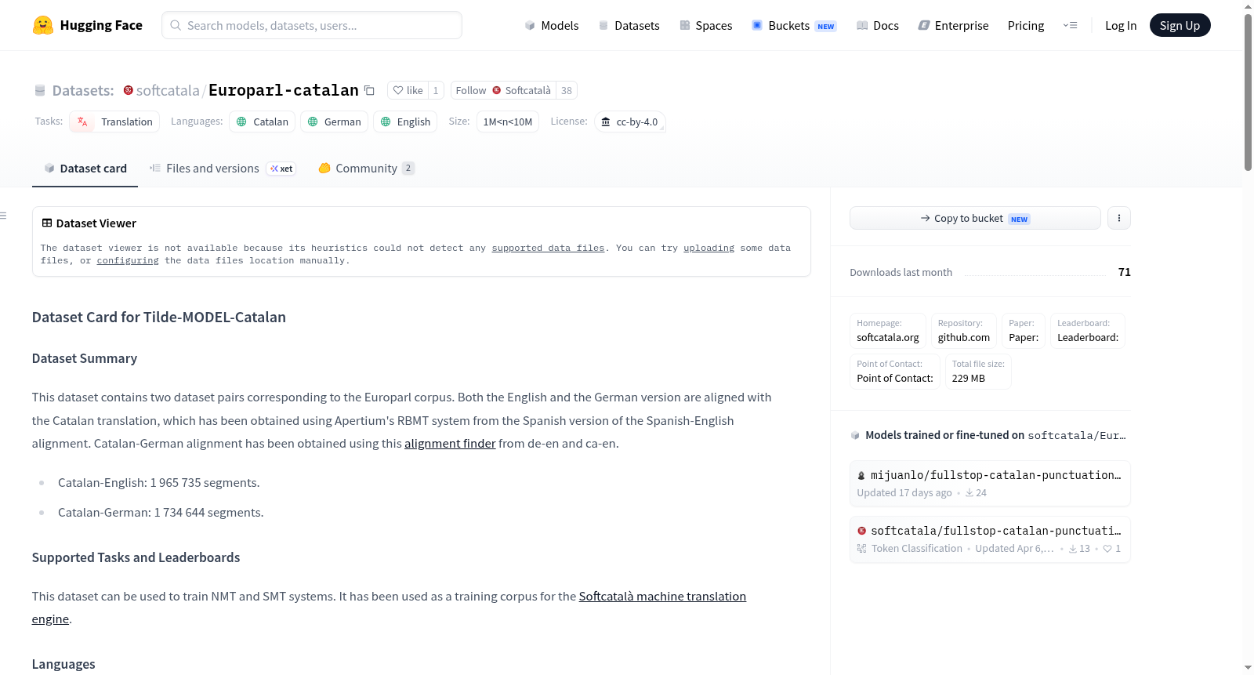Open the Datasets: breadcrumb label
The width and height of the screenshot is (1254, 675).
tap(83, 90)
